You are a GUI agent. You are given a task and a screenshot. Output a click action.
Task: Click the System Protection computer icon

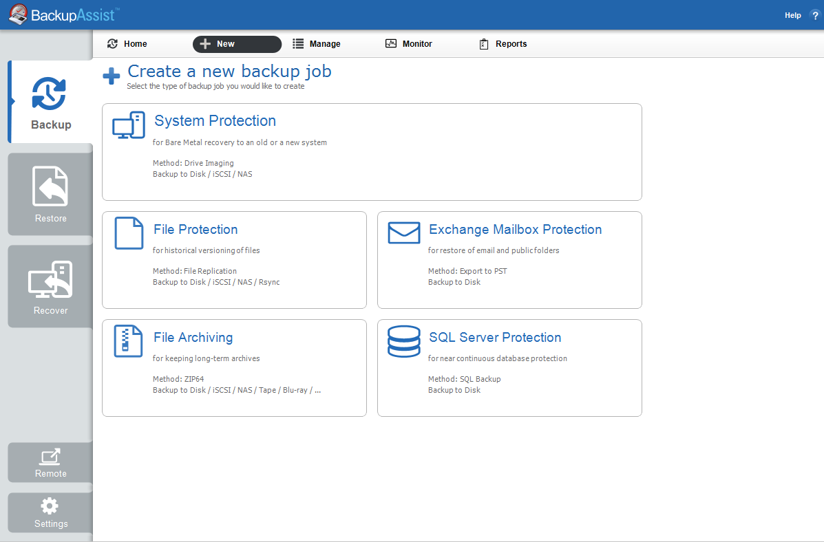[129, 125]
